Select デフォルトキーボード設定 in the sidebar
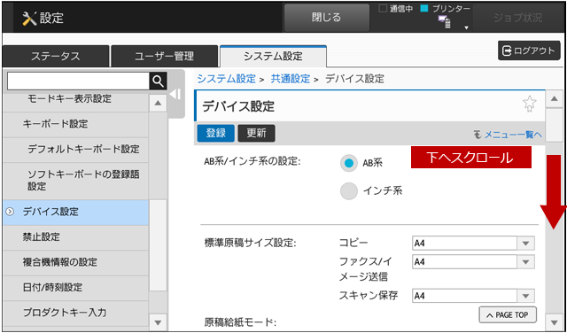This screenshot has height=333, width=567. coord(75,150)
